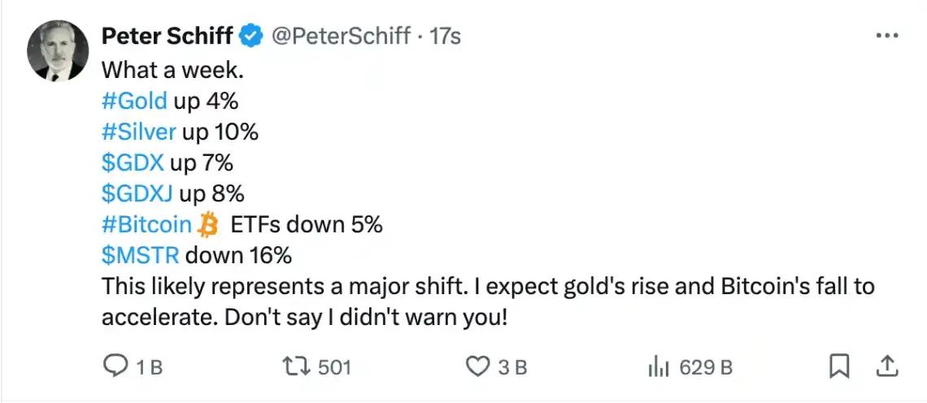Click the $MSTR cashtag
The width and height of the screenshot is (927, 403).
(141, 255)
